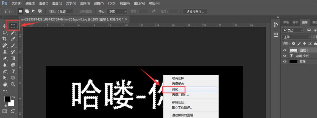Open the 选择(S) menu

coord(85,3)
